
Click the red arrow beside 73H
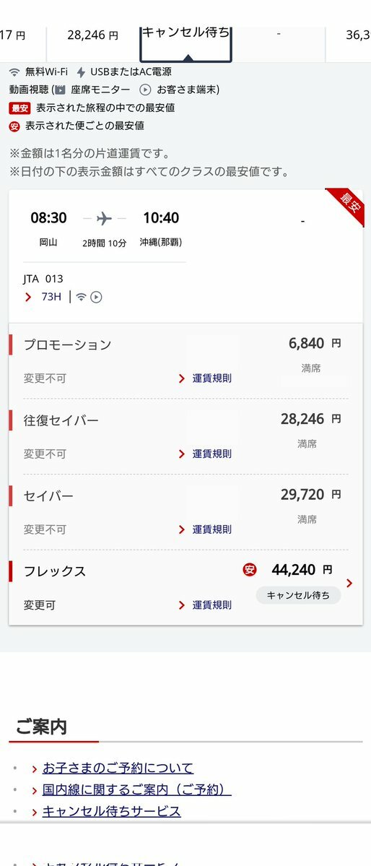[x=28, y=297]
